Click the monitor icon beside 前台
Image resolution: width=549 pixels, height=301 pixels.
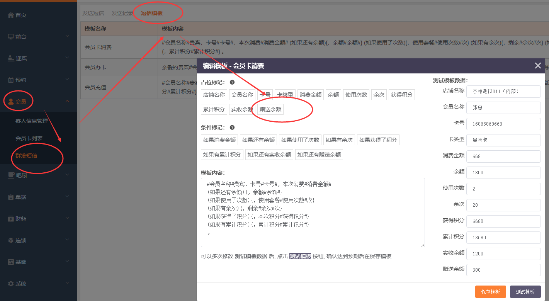click(x=11, y=37)
